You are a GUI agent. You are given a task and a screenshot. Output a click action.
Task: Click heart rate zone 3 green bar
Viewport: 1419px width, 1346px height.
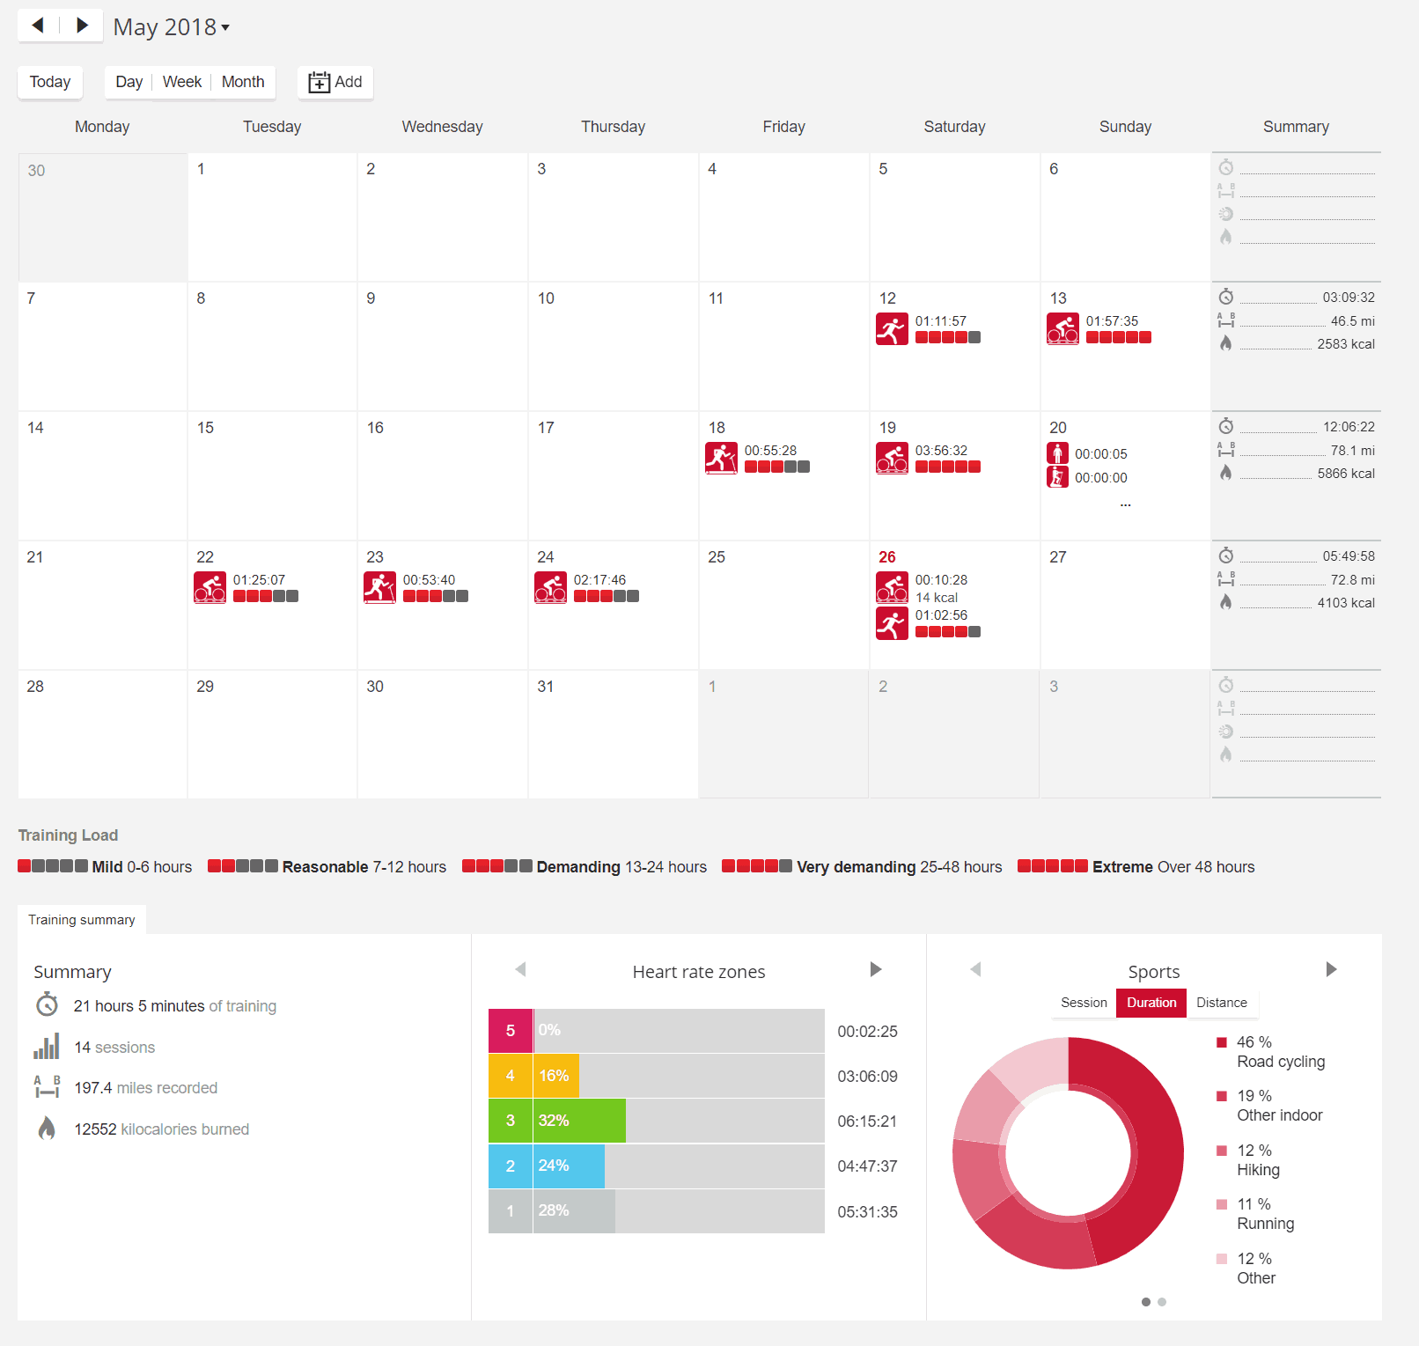[x=579, y=1121]
